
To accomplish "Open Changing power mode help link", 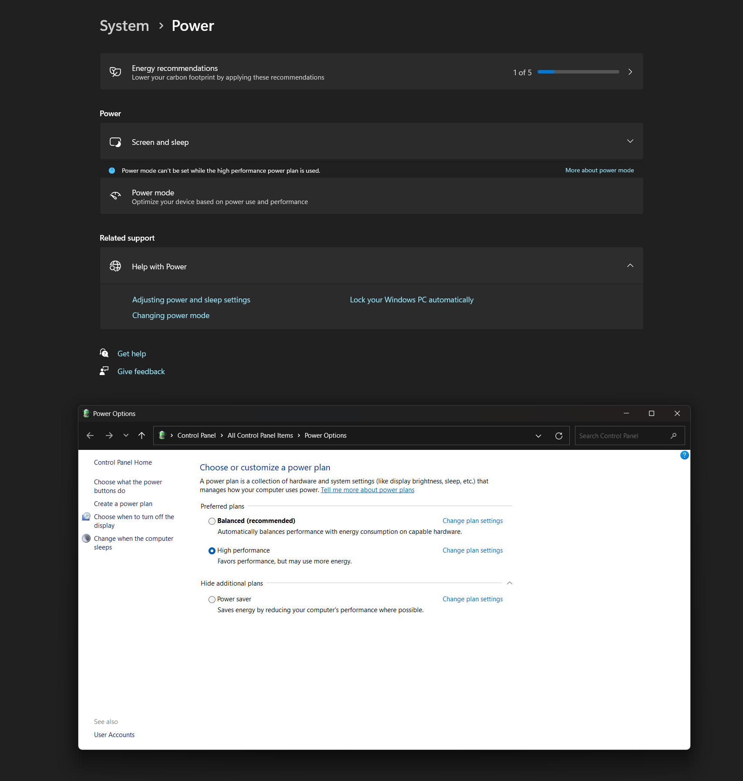I will click(x=171, y=315).
